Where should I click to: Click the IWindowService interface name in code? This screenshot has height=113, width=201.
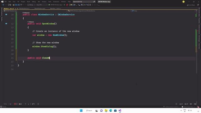click(x=66, y=15)
